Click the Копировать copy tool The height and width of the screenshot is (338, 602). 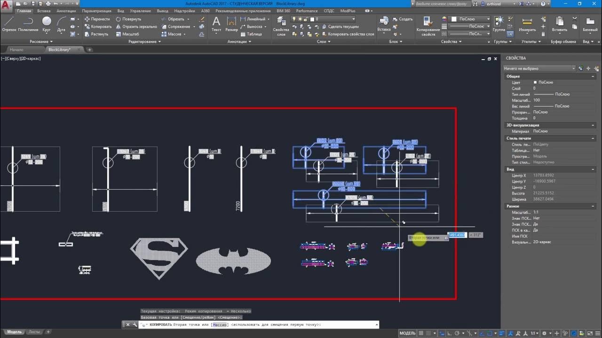[98, 27]
